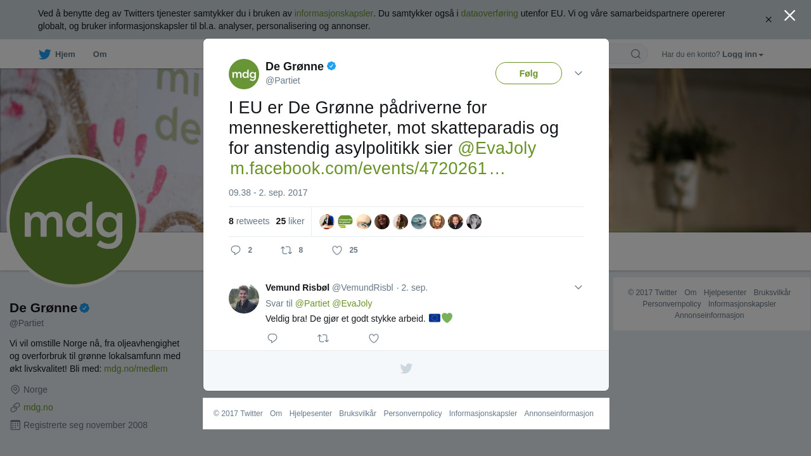
Task: Click Vemund Risbøl's profile picture
Action: coord(244,298)
